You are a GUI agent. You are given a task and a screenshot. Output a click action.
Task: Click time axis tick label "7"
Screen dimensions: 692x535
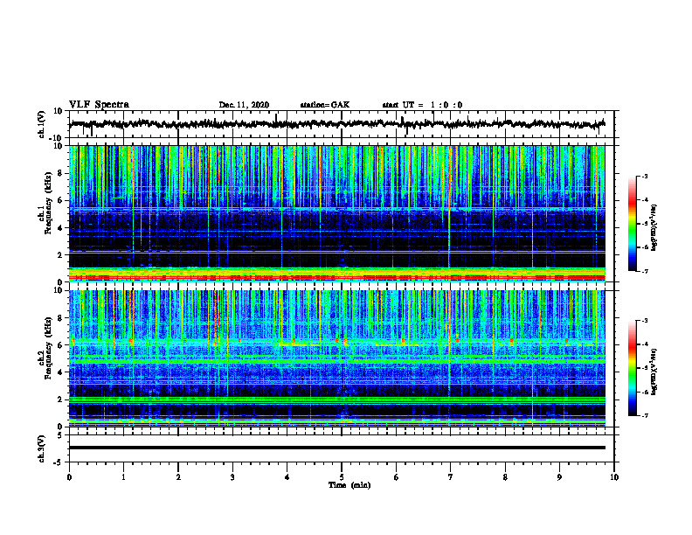[451, 477]
